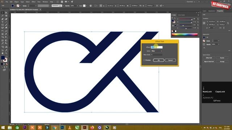
Task: Open the Effect menu
Action: click(x=34, y=2)
